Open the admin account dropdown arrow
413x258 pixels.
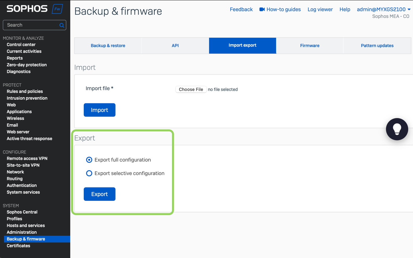point(409,10)
